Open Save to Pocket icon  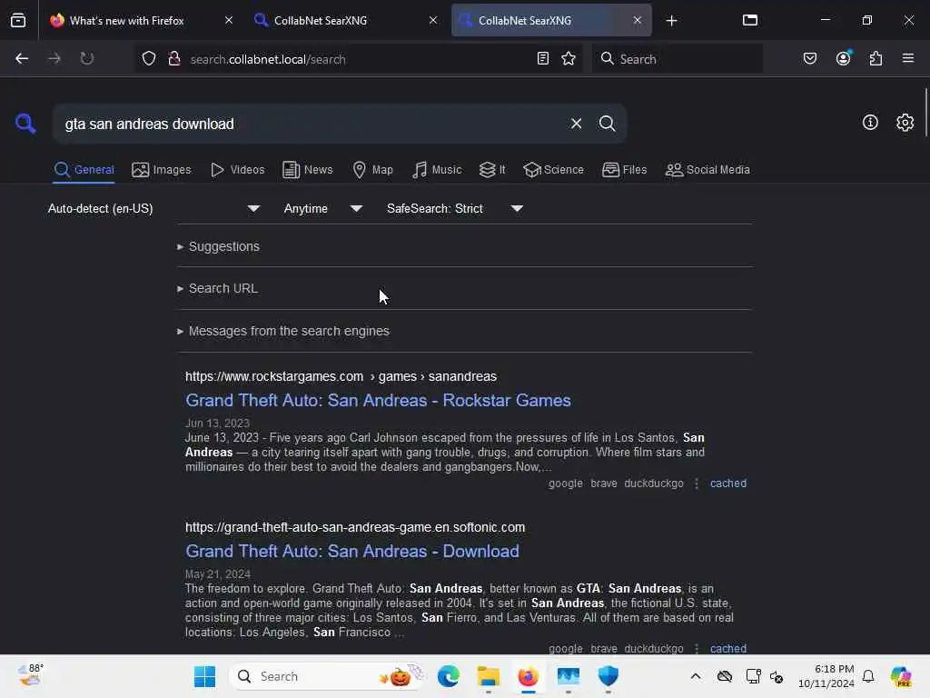coord(810,58)
